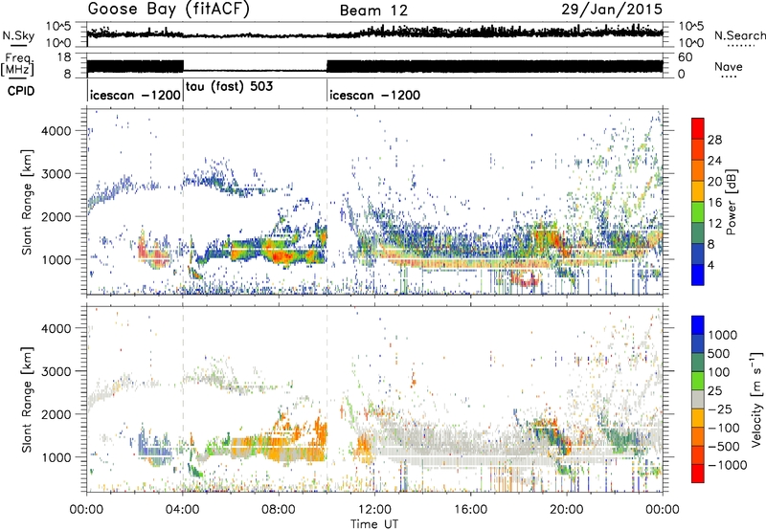
Task: Click the "18" frequency axis tick label
Action: [x=64, y=57]
